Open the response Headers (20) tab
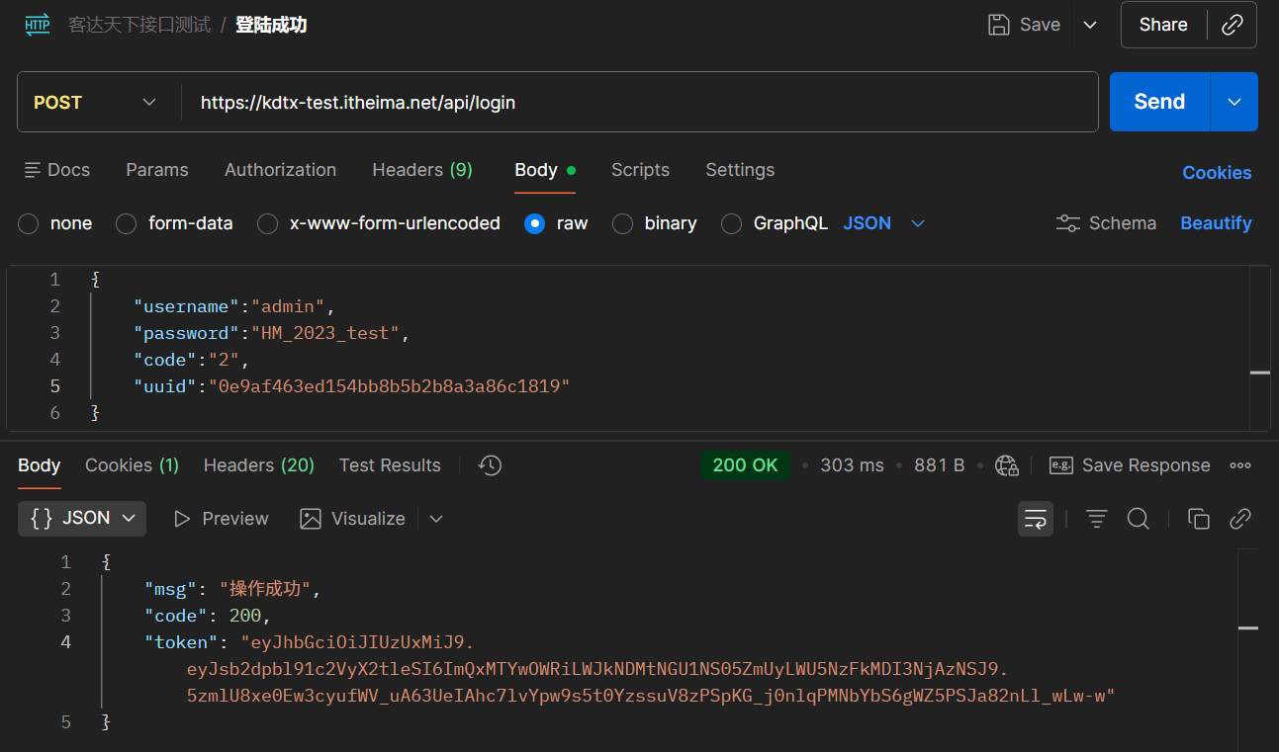Viewport: 1279px width, 752px height. coord(259,465)
